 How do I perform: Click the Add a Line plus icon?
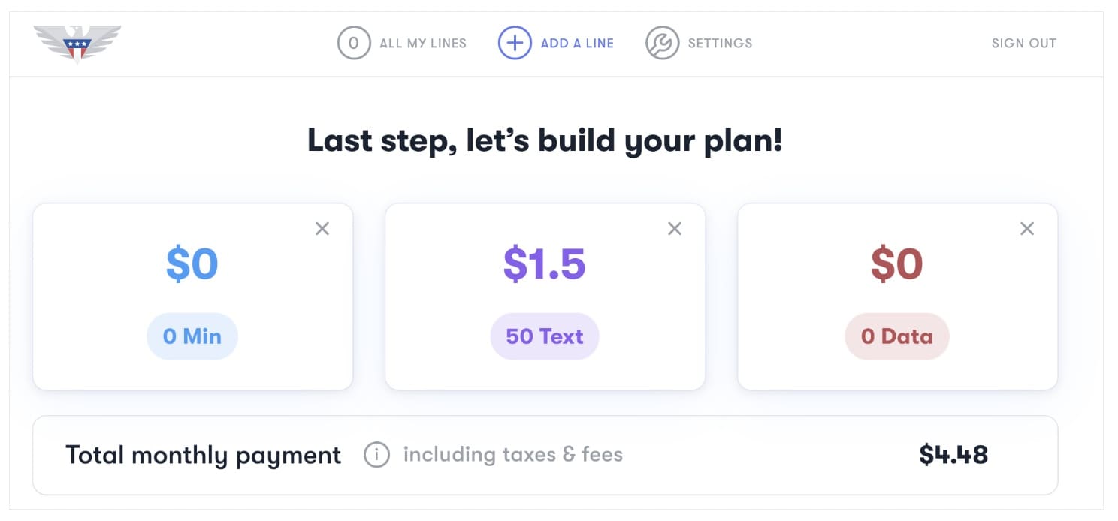[x=514, y=43]
